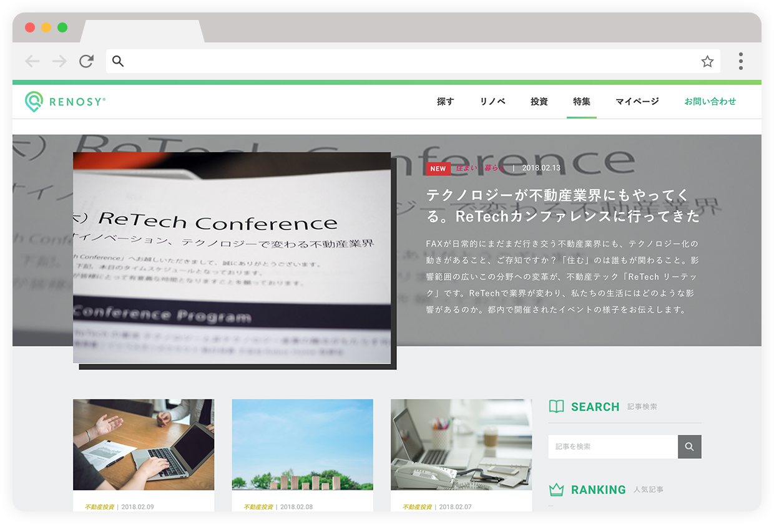
Task: Click the SEARCH section heading
Action: [595, 407]
